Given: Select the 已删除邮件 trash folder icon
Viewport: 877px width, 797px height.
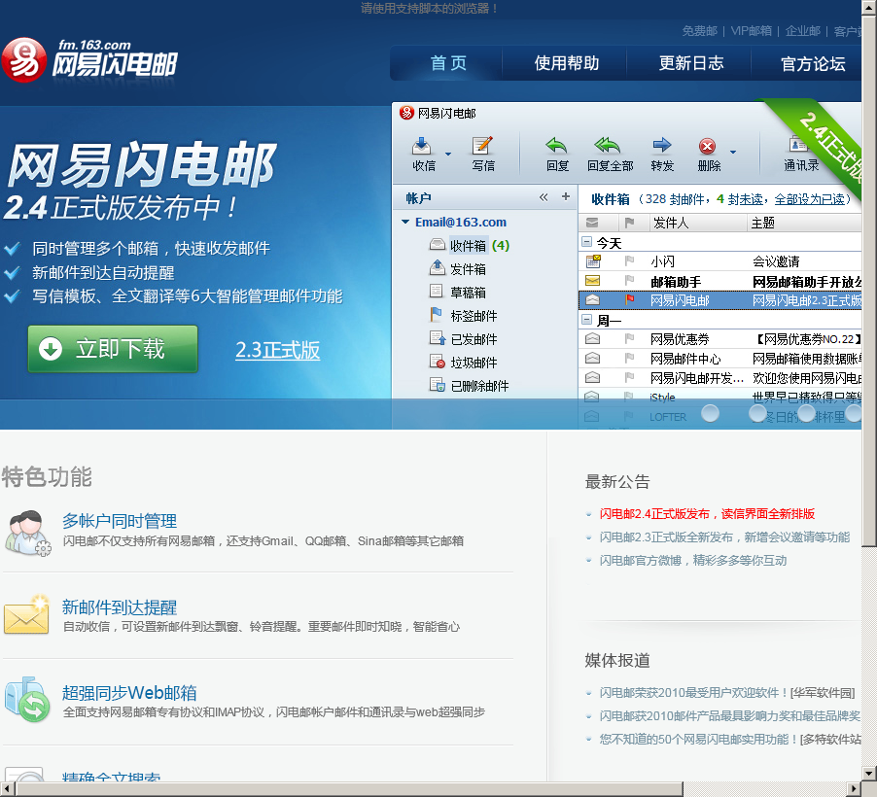Looking at the screenshot, I should [x=437, y=385].
